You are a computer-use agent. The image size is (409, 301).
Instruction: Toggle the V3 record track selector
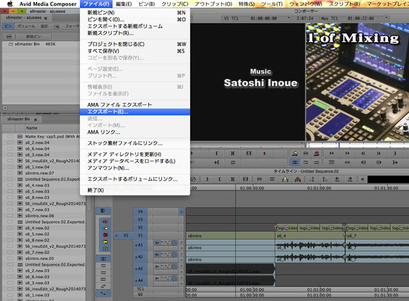point(141,219)
